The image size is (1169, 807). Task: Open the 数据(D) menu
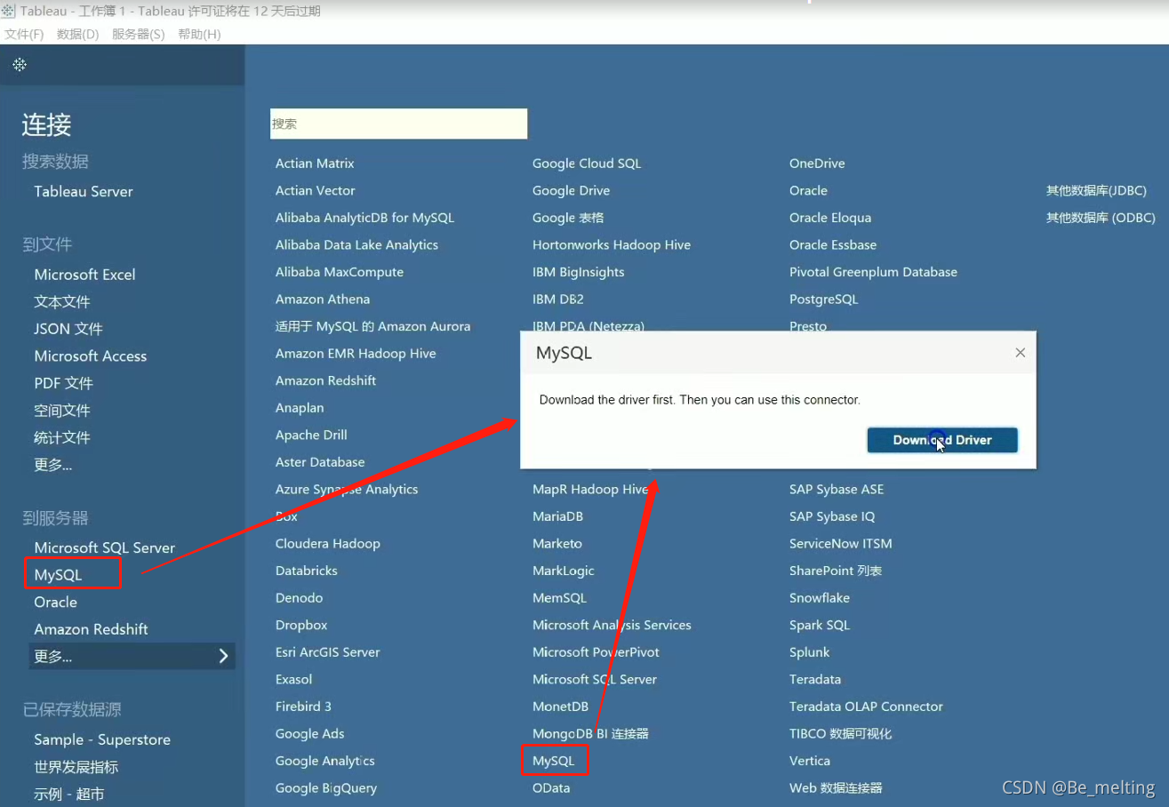(x=77, y=34)
